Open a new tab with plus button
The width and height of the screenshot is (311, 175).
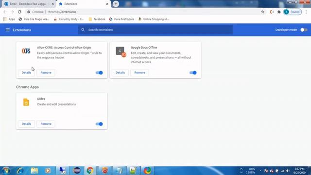(116, 4)
